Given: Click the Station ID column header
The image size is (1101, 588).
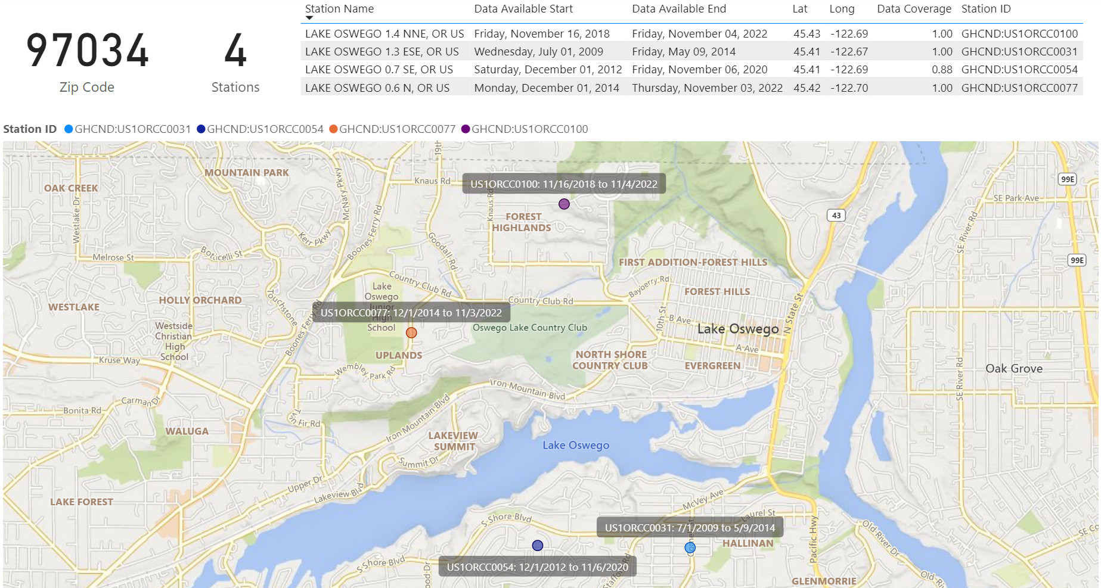Looking at the screenshot, I should pos(985,9).
